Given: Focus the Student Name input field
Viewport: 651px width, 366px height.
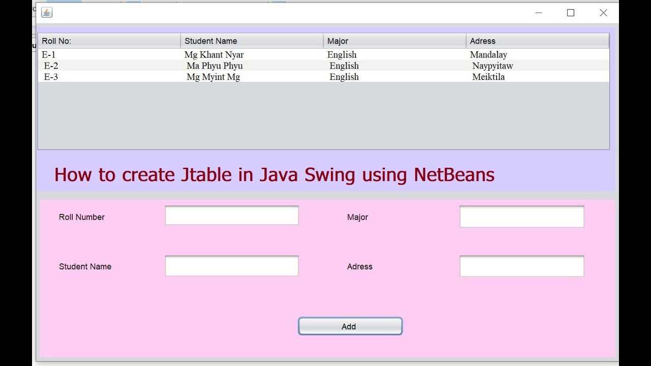Looking at the screenshot, I should coord(232,266).
